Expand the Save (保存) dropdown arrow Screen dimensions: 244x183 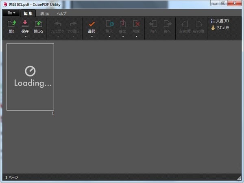pos(26,37)
